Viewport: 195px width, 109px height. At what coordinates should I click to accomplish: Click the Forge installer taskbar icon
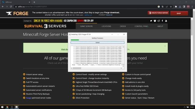(x=16, y=107)
